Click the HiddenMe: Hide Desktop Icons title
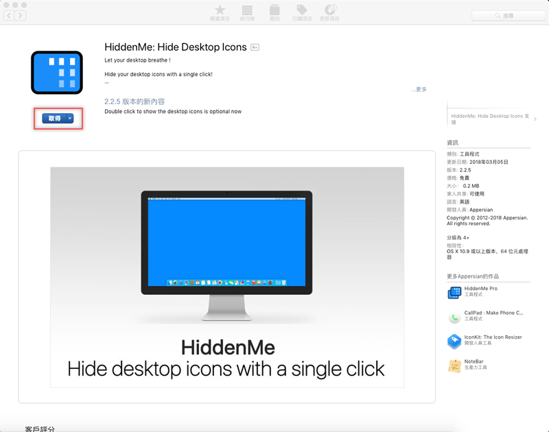 176,47
